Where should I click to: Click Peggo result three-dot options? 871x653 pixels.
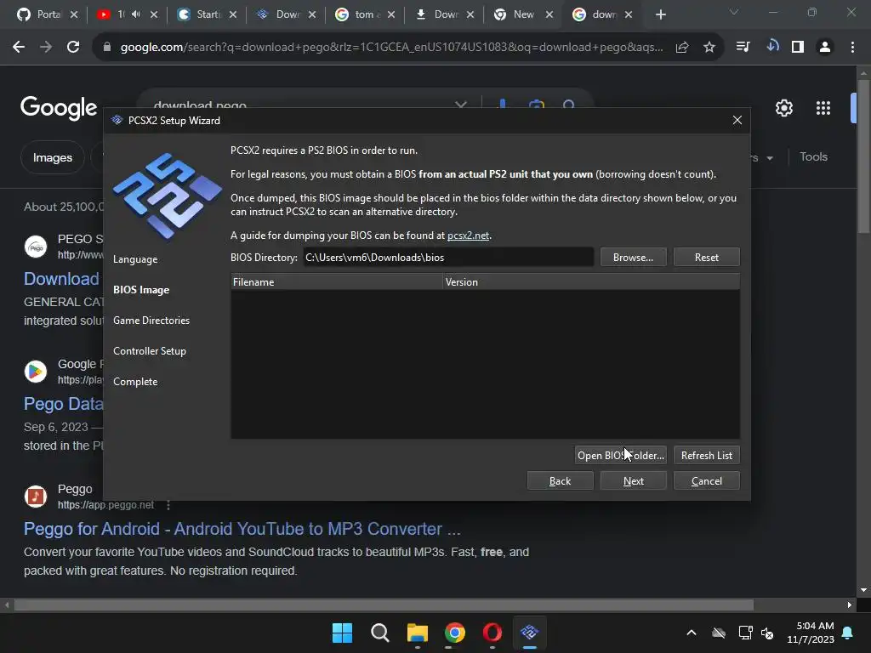(168, 505)
